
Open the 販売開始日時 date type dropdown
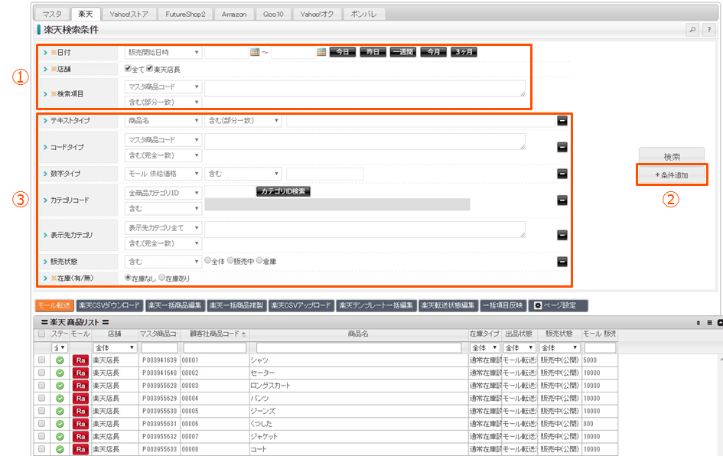point(163,53)
